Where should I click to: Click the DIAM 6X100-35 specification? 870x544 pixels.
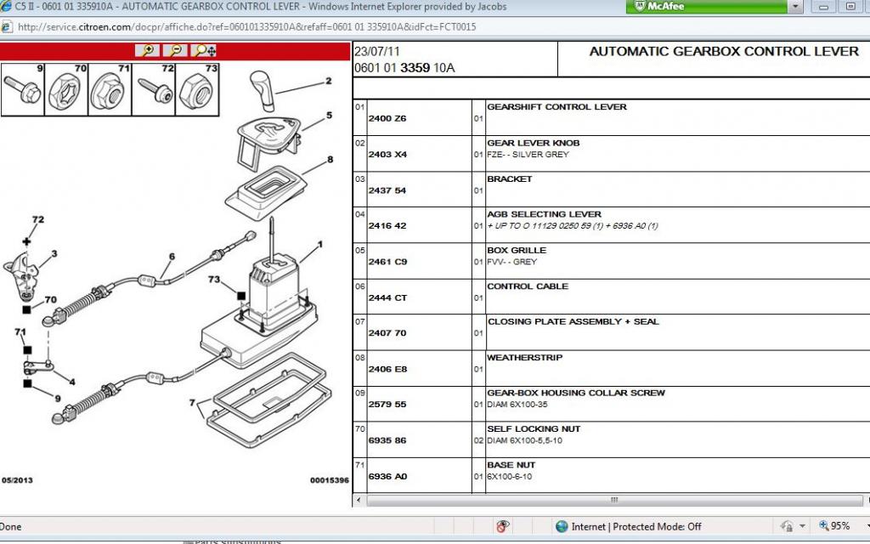coord(517,404)
